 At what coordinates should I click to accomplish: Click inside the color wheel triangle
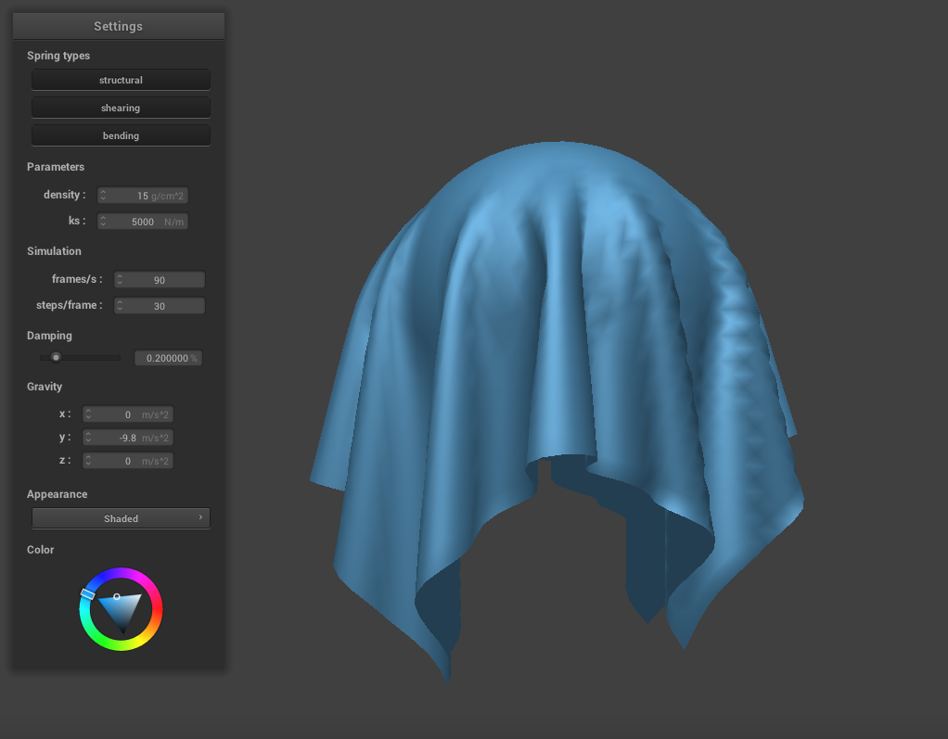122,609
